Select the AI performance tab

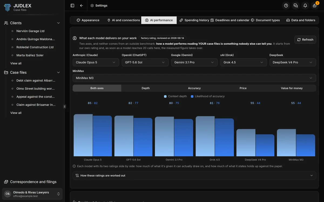click(159, 20)
